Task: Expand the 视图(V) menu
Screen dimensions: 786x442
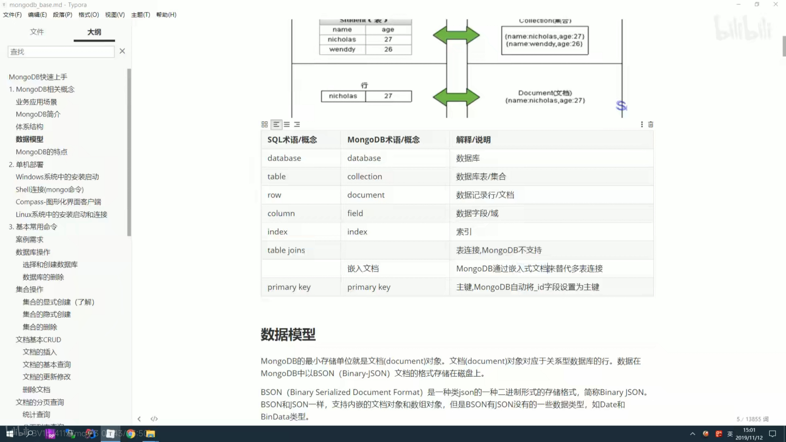Action: point(115,15)
